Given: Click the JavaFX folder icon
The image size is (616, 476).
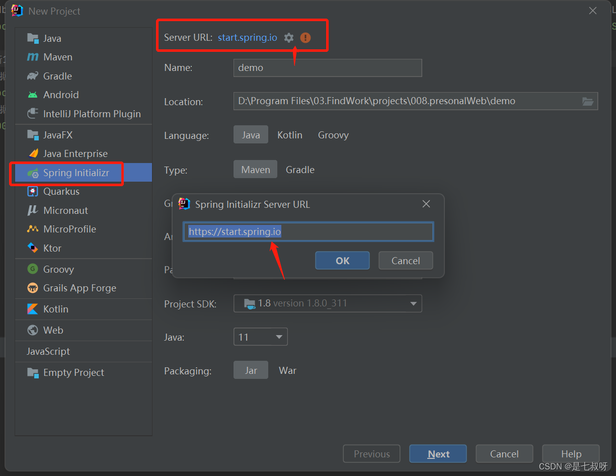Looking at the screenshot, I should pos(33,135).
